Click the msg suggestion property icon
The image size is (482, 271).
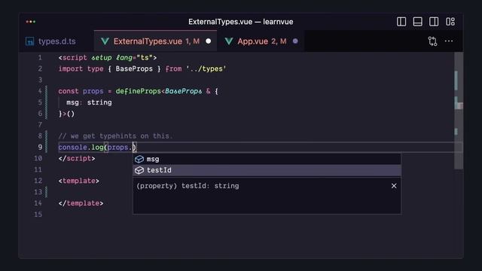pyautogui.click(x=139, y=159)
